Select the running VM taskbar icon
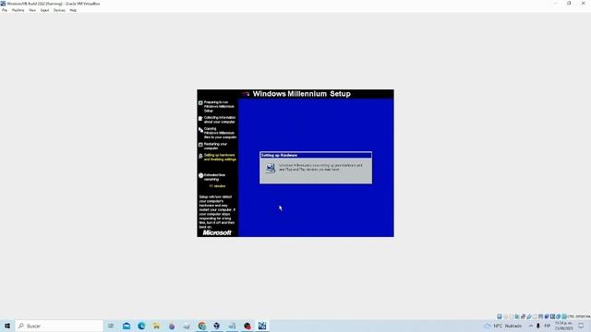Image resolution: width=591 pixels, height=332 pixels. [x=262, y=326]
